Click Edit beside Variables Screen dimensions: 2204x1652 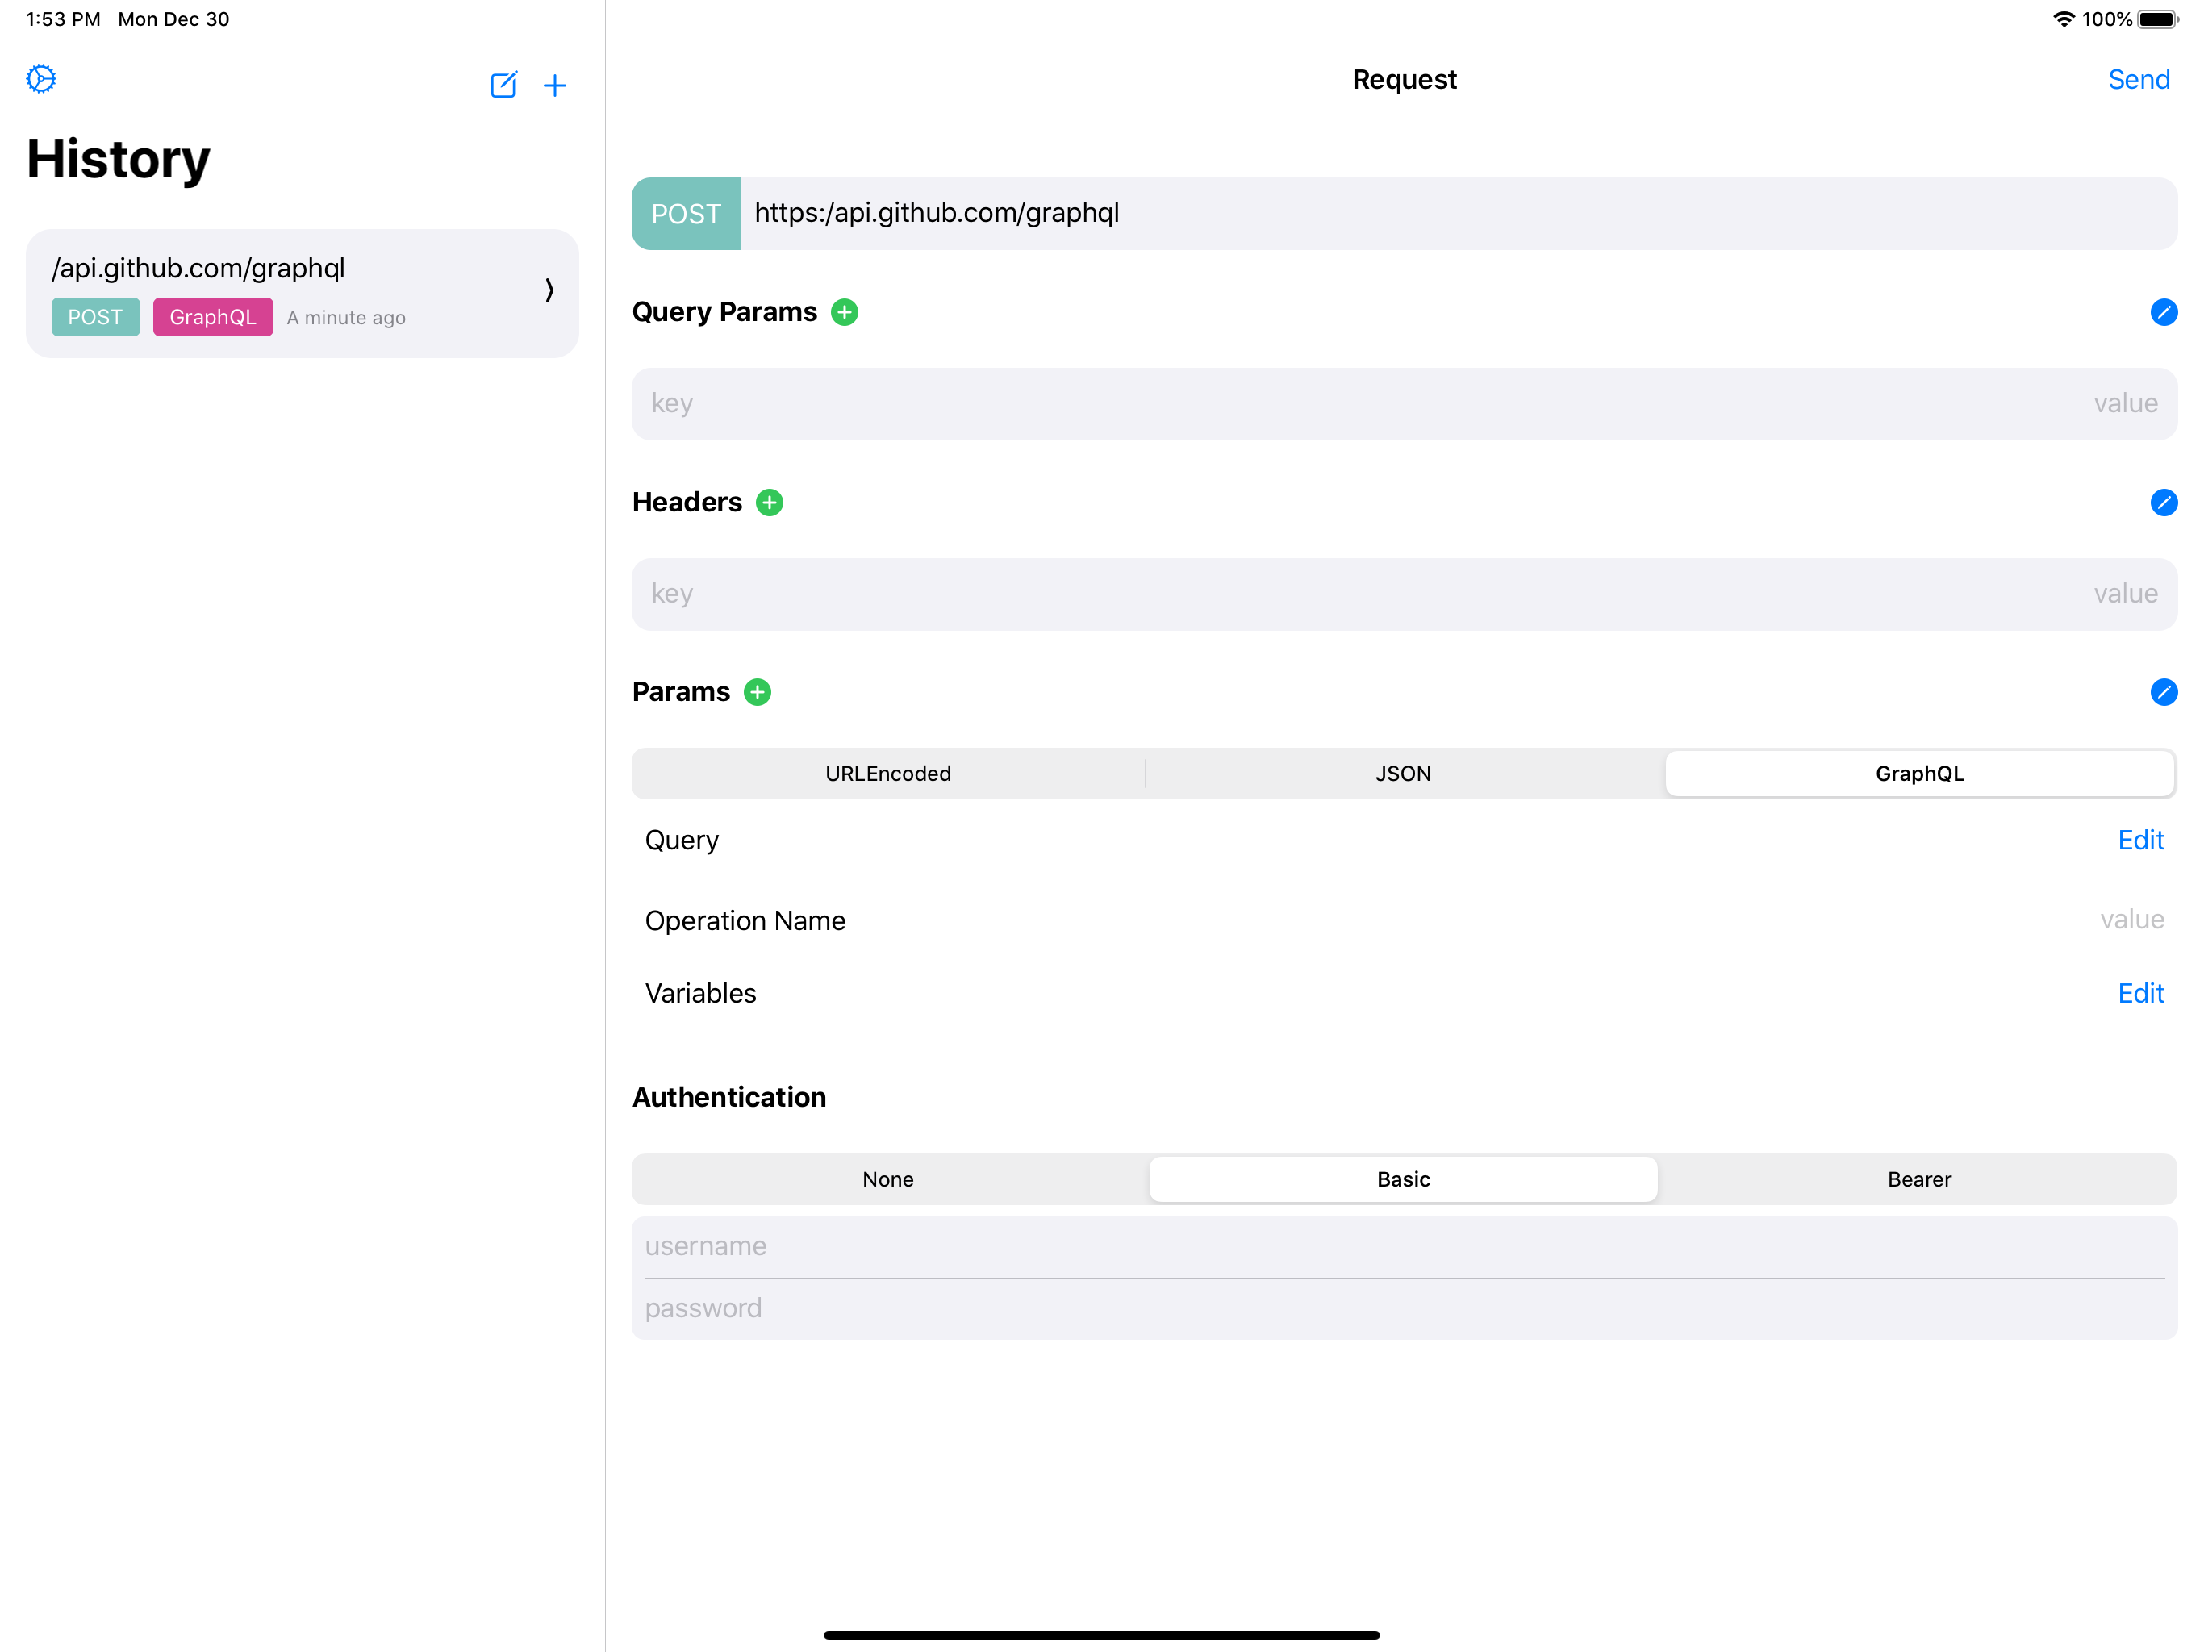click(2140, 994)
